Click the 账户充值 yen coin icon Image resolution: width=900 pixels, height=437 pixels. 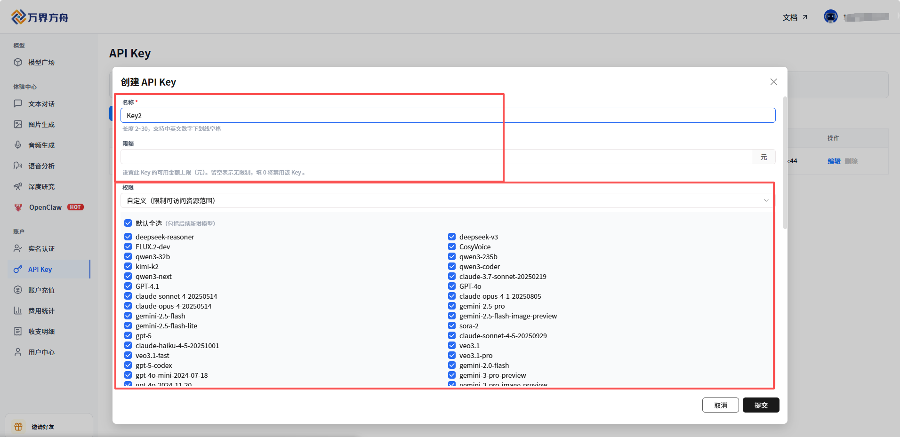(18, 290)
